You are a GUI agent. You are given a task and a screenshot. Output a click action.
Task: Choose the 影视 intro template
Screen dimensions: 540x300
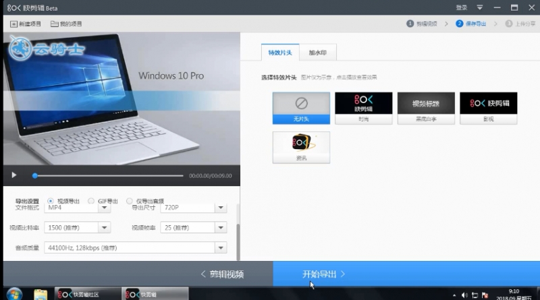488,108
